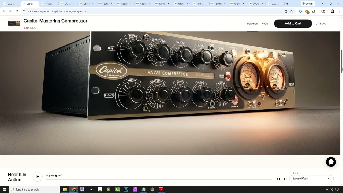This screenshot has height=193, width=343.
Task: Play the Hear It In Action demo
Action: pos(38,177)
